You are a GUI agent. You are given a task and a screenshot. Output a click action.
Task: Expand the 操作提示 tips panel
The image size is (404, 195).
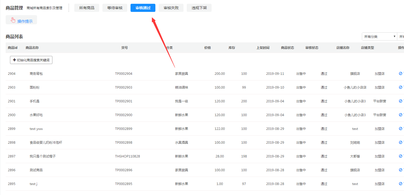25,21
